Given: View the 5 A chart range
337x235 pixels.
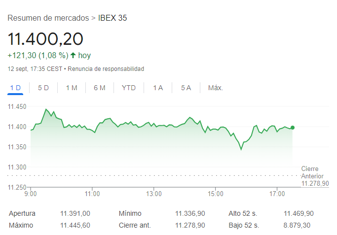Looking at the screenshot, I should (186, 88).
